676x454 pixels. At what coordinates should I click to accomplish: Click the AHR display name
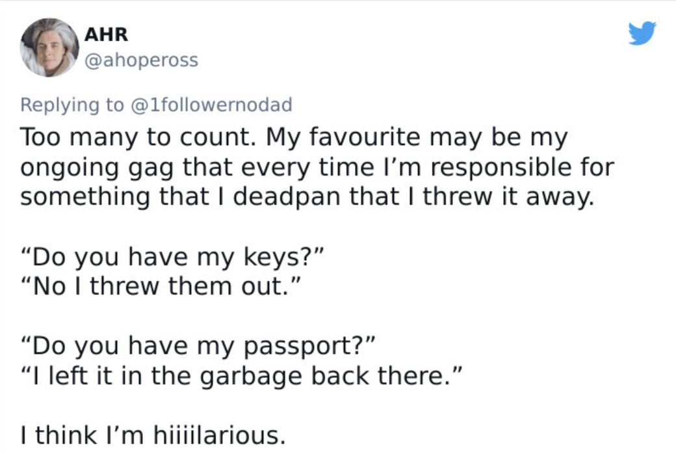click(106, 34)
